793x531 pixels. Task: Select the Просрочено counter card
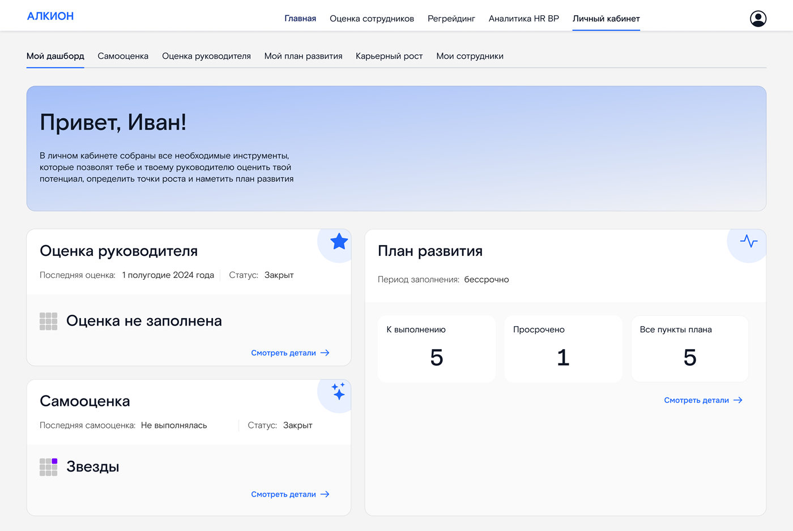point(563,349)
